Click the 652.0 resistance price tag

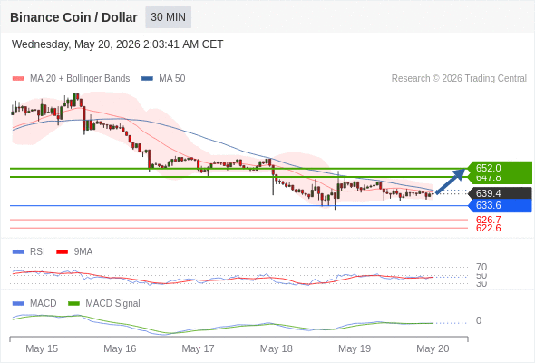500,168
